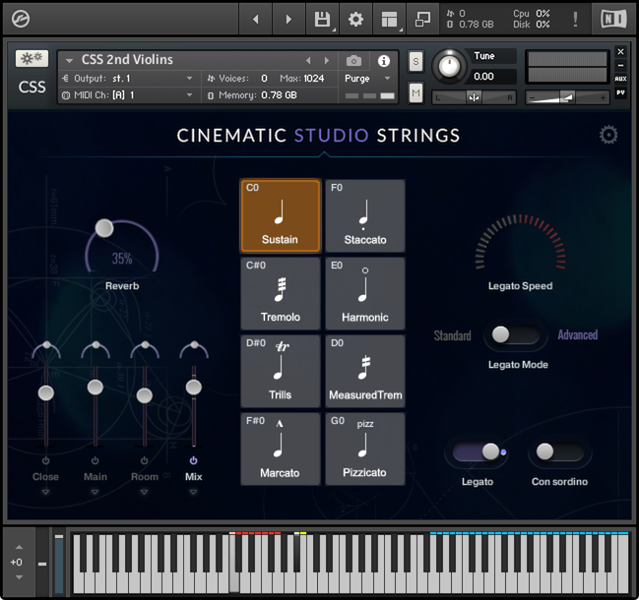Disable the Mix mic power button
This screenshot has width=639, height=600.
coord(194,460)
